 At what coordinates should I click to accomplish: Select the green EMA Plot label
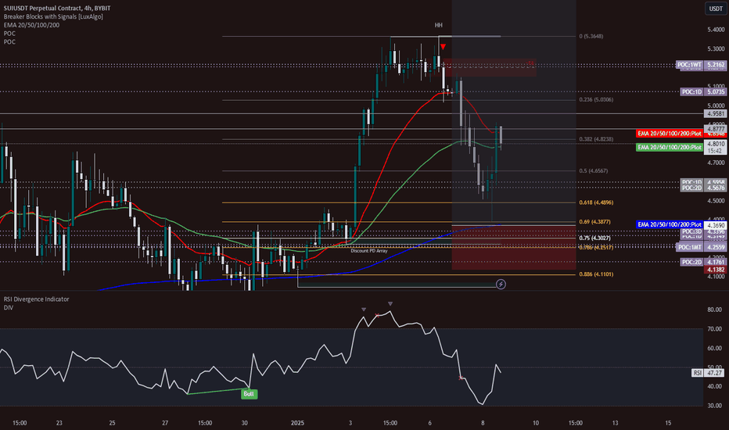(x=669, y=147)
